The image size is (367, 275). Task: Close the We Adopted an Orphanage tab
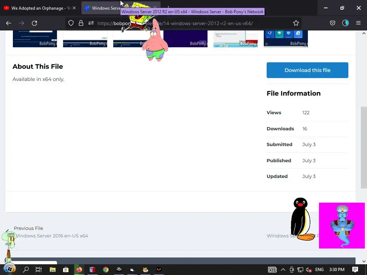pos(74,8)
